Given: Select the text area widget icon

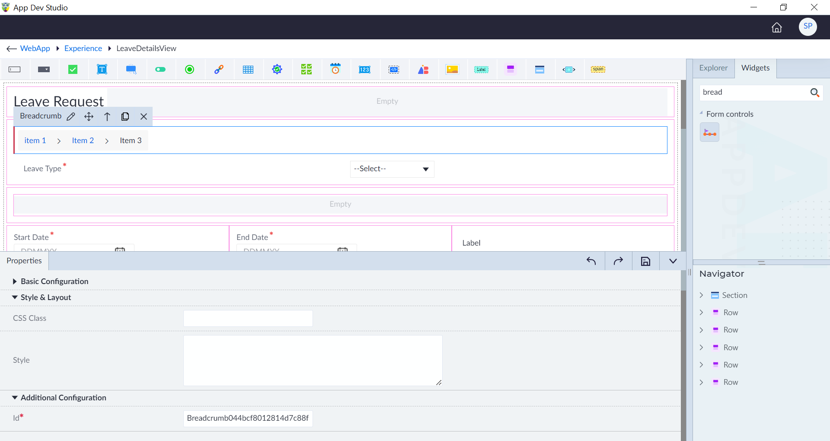Looking at the screenshot, I should (102, 70).
